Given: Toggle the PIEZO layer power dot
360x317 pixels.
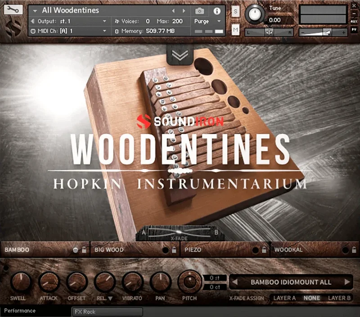Looking at the screenshot, I should click(x=255, y=250).
